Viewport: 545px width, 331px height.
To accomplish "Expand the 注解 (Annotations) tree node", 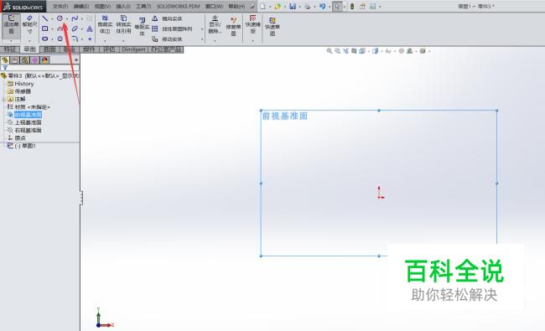I will click(x=4, y=100).
